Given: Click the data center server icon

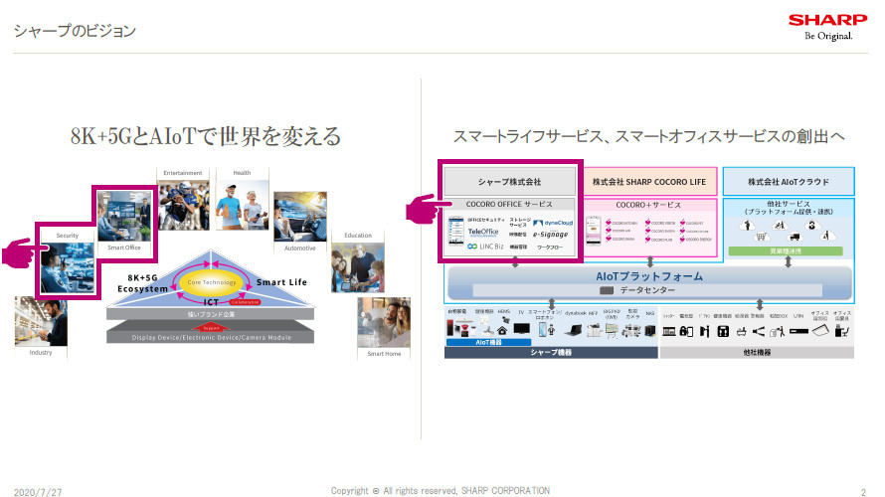Looking at the screenshot, I should pos(607,290).
